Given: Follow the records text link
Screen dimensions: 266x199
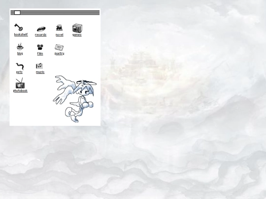Looking at the screenshot, I should 40,35.
